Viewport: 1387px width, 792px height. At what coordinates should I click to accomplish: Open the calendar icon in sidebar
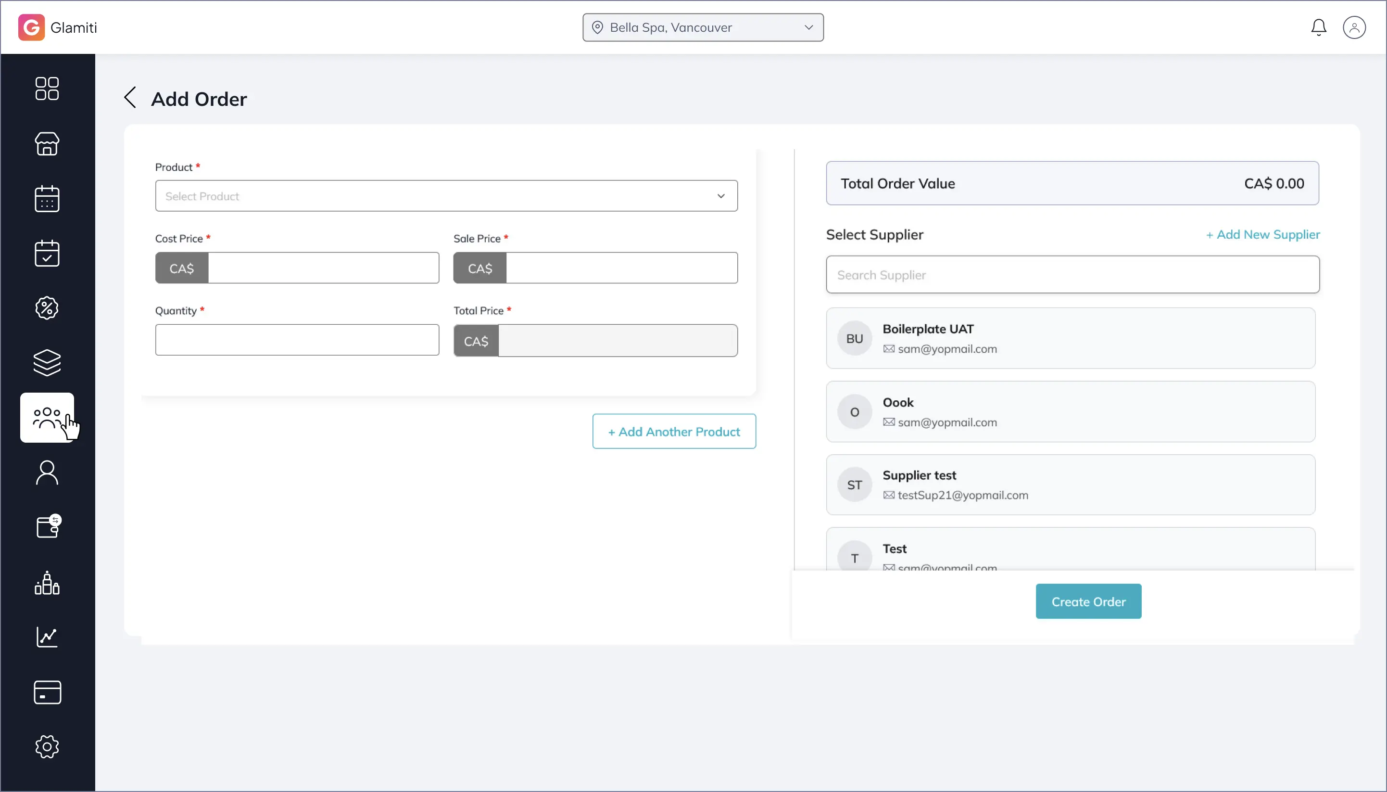[47, 199]
